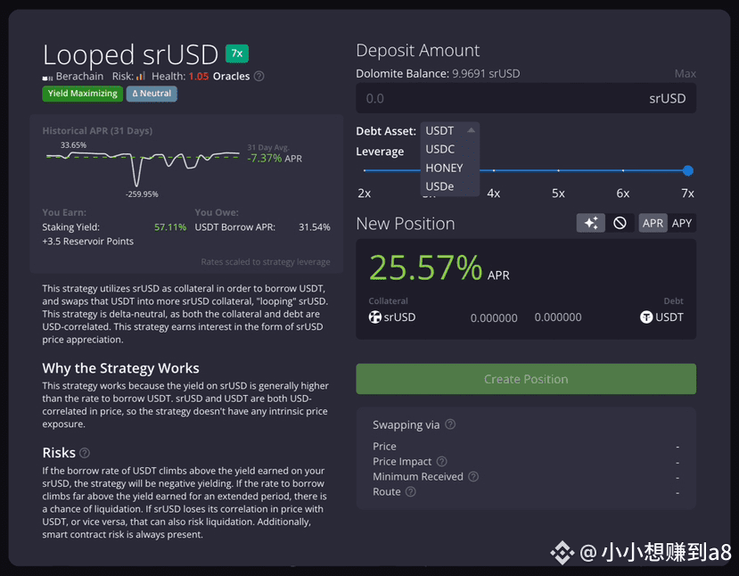Set leverage slider to 2x mark
Viewport: 739px width, 576px height.
click(x=365, y=170)
